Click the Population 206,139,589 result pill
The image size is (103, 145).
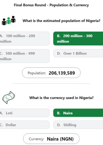pyautogui.click(x=51, y=73)
